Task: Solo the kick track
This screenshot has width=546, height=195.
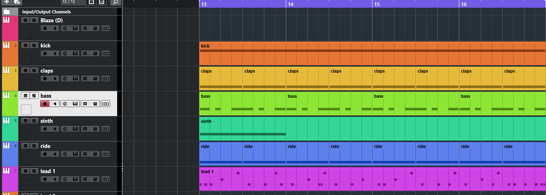Action: point(34,45)
